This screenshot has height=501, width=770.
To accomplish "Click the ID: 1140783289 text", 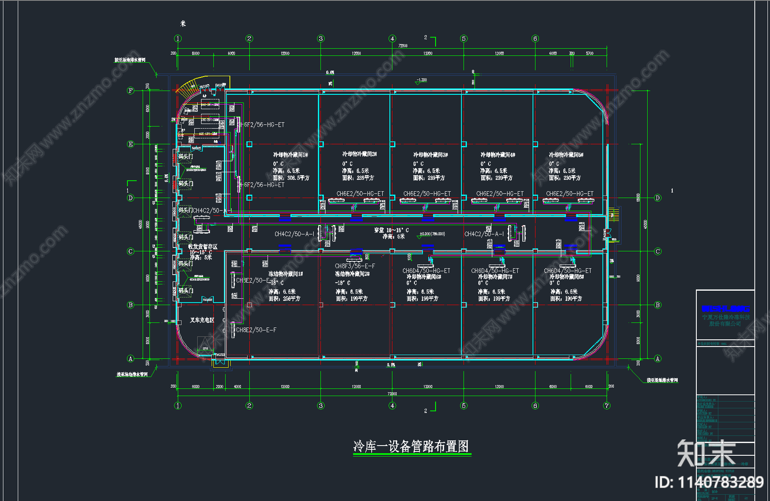I will pos(709,482).
